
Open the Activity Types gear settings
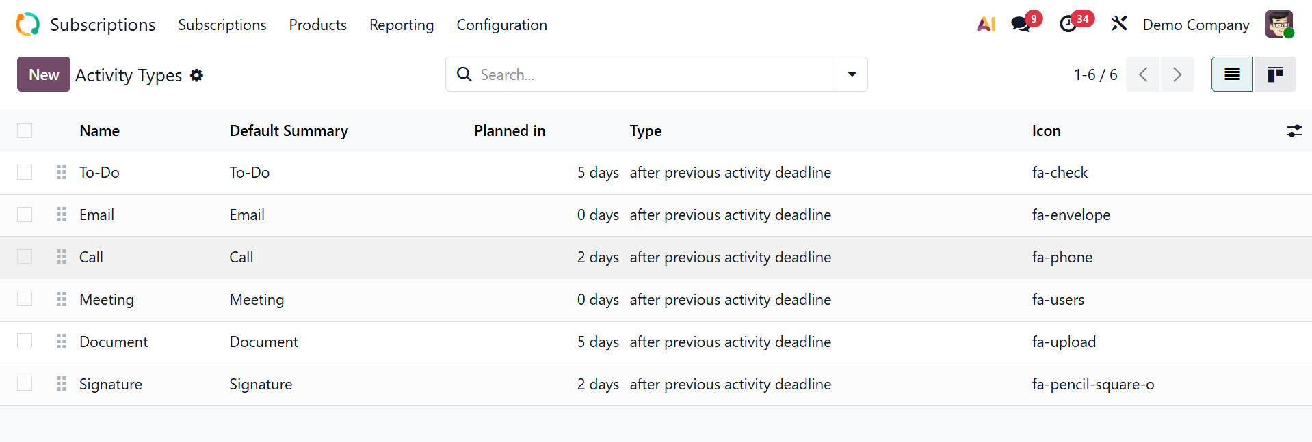click(197, 75)
